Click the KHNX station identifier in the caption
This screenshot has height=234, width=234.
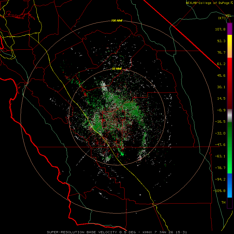(147, 232)
